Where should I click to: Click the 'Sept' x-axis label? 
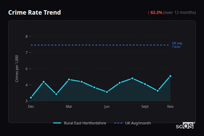[x=145, y=106]
